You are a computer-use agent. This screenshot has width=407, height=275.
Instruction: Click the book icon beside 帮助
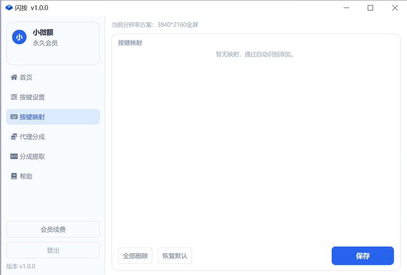(13, 176)
